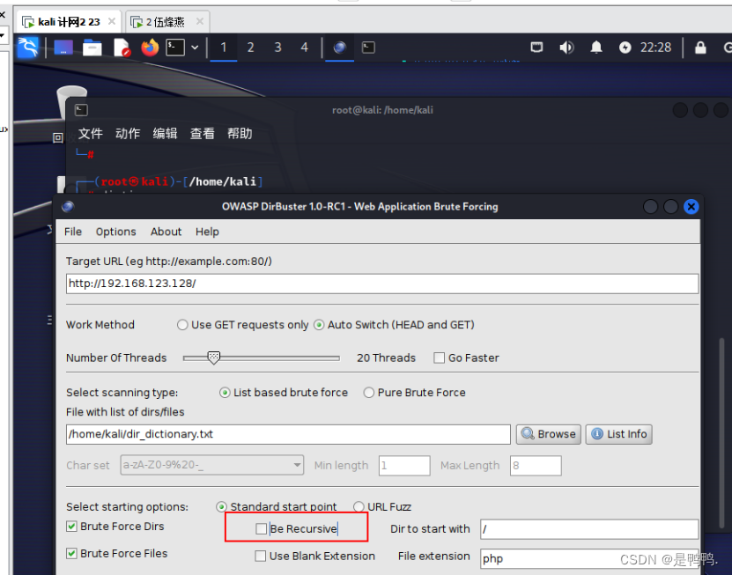Click the DirBuster title bar globe icon

pos(68,206)
